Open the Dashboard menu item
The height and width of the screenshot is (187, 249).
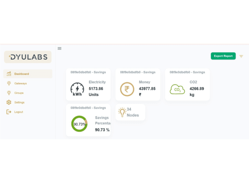click(x=21, y=74)
